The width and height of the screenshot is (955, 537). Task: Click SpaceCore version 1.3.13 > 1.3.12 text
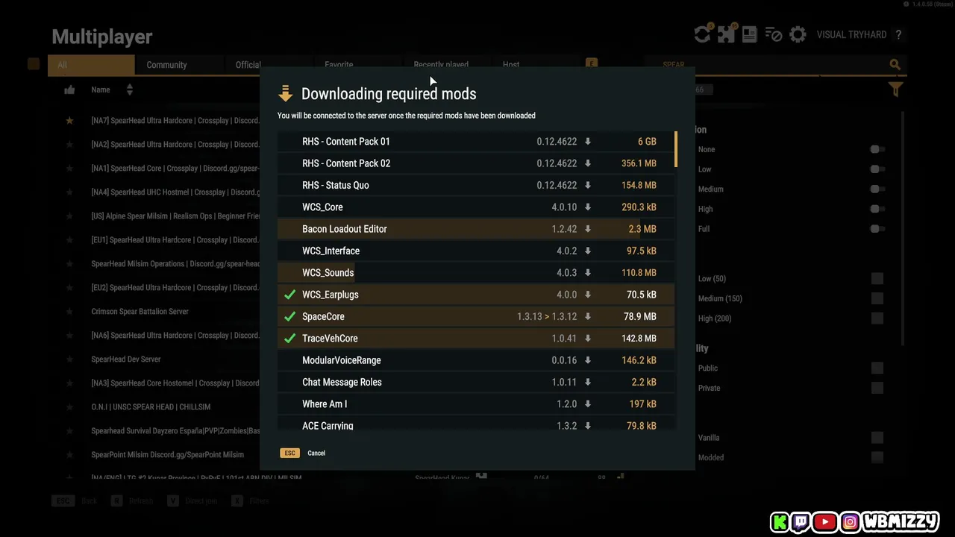pos(547,317)
